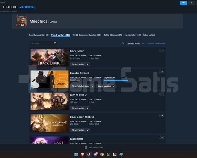
Task: Open the Takip Edilenler (7) tab
Action: pyautogui.click(x=113, y=35)
